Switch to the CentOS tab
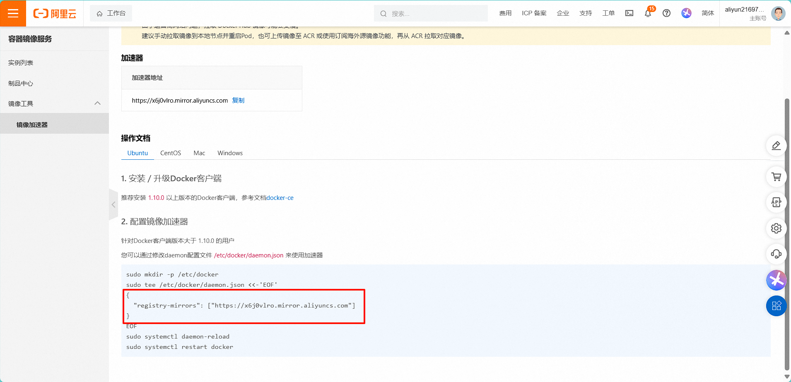 coord(171,153)
